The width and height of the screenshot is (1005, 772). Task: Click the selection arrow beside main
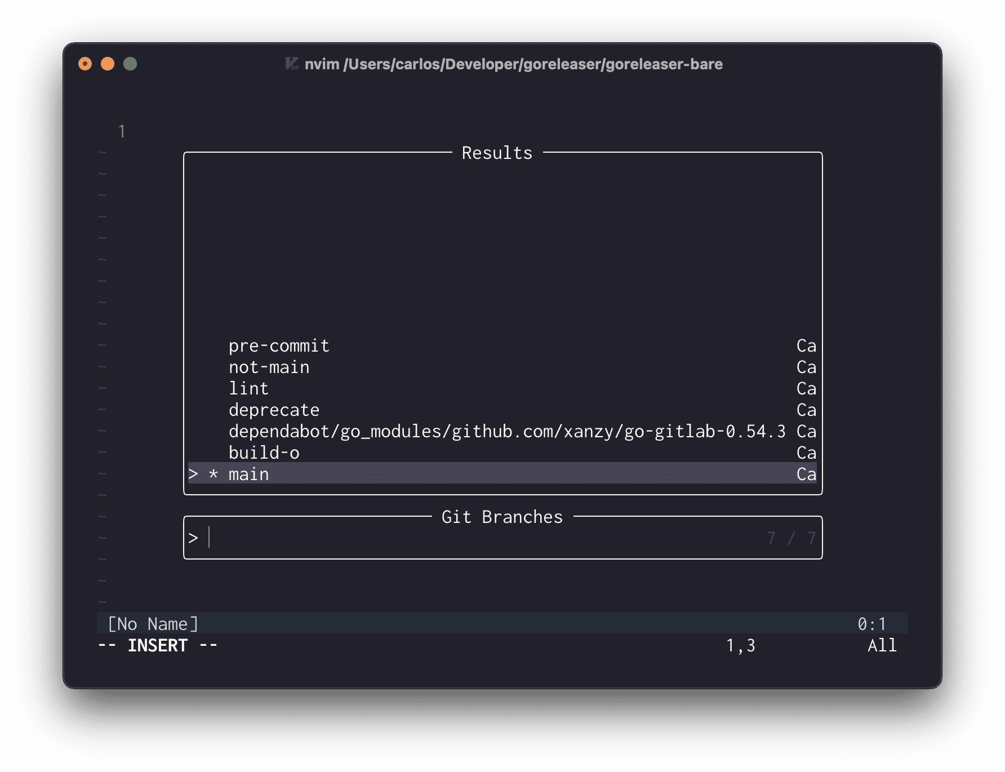[x=194, y=474]
